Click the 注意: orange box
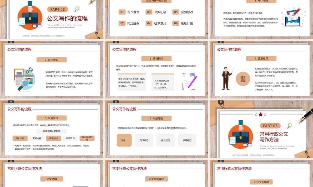The width and height of the screenshot is (313, 187). pos(124,140)
